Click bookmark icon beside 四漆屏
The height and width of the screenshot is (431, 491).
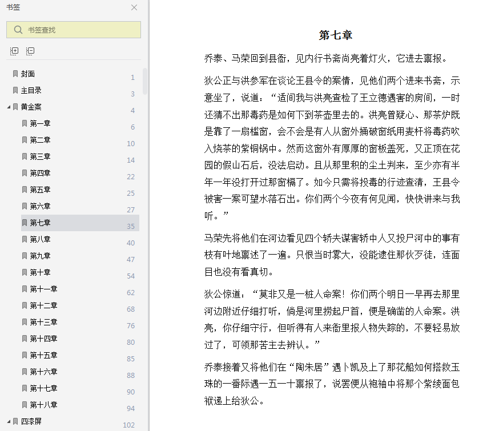point(15,422)
